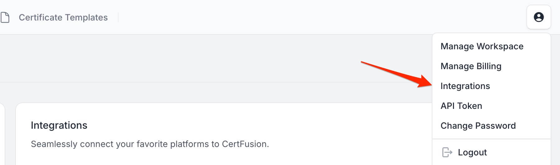Click the 'Seamlessly connect' description text
Viewport: 560px width, 165px height.
(150, 144)
